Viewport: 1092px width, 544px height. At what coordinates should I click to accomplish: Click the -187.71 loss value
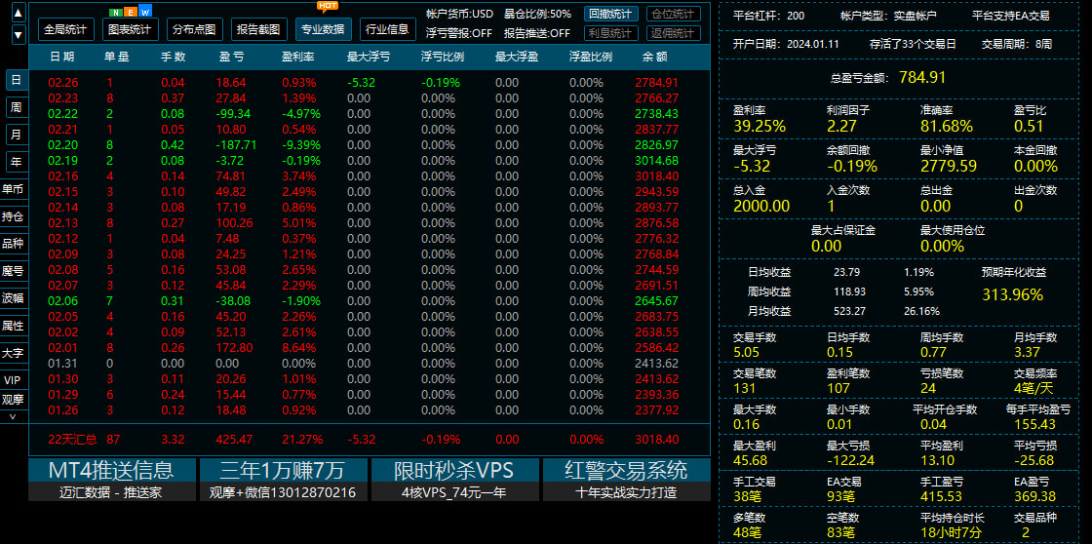point(235,145)
